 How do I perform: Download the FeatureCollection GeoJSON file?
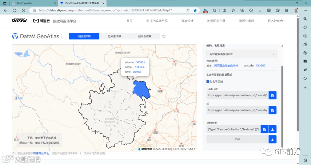(272, 129)
